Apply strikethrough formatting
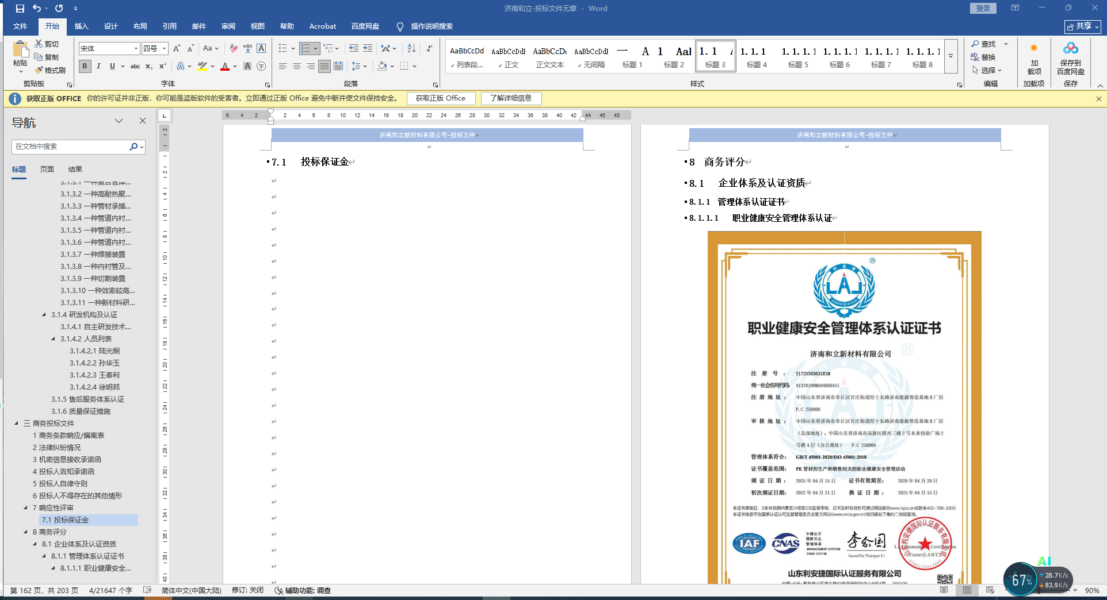1107x600 pixels. (135, 66)
